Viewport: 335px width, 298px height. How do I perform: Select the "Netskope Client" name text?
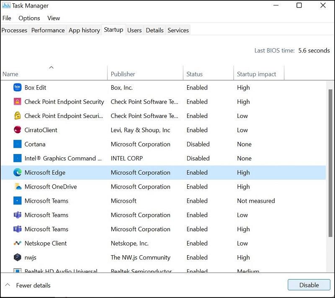pos(46,243)
